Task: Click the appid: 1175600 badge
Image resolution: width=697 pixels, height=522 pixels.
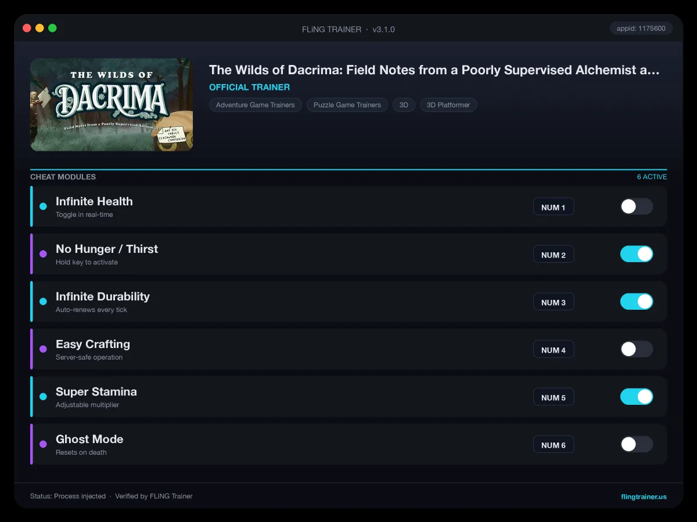Action: point(641,28)
